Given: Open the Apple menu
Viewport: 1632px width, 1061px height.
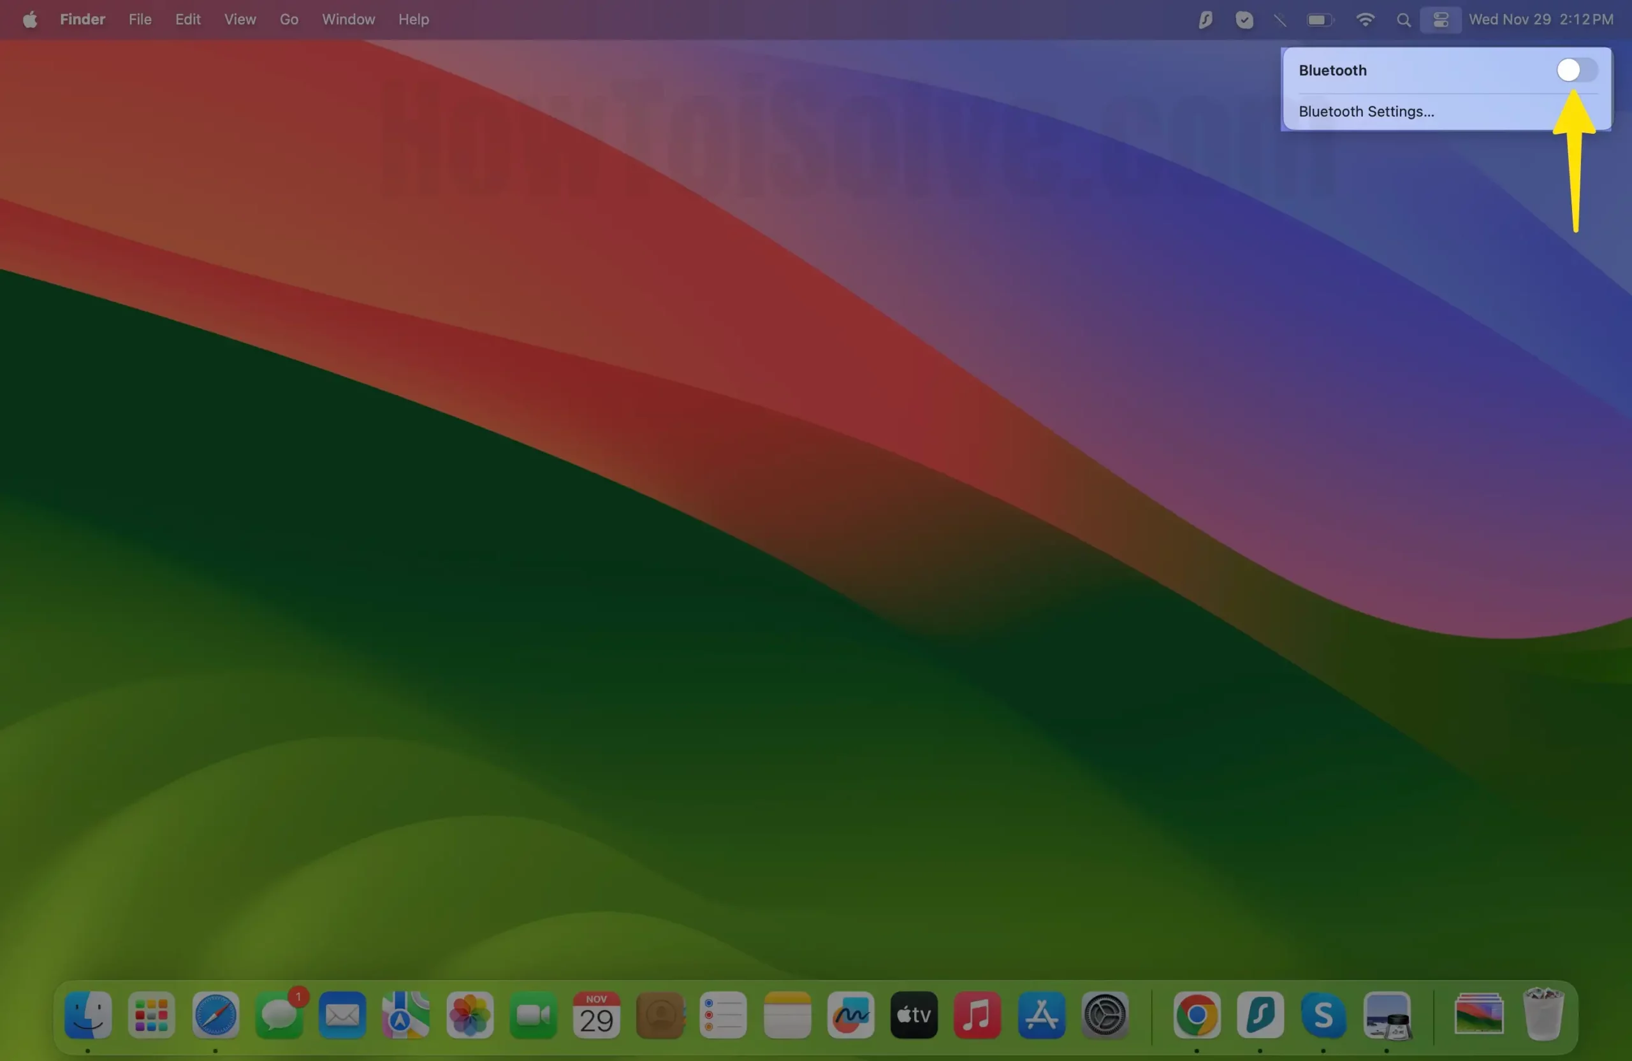Looking at the screenshot, I should point(29,19).
